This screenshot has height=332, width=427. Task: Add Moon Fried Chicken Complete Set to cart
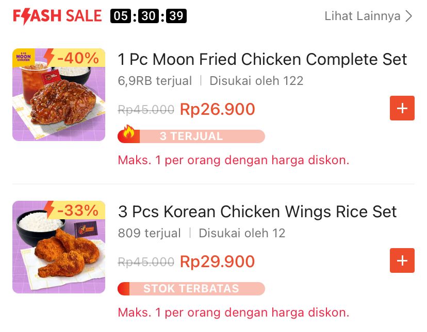pyautogui.click(x=402, y=108)
